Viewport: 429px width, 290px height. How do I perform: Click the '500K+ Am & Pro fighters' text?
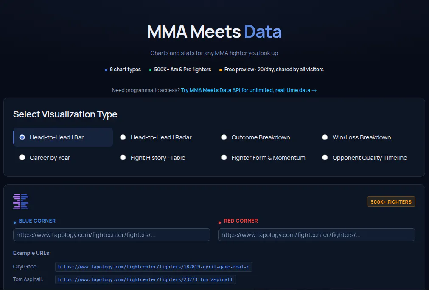pyautogui.click(x=182, y=70)
